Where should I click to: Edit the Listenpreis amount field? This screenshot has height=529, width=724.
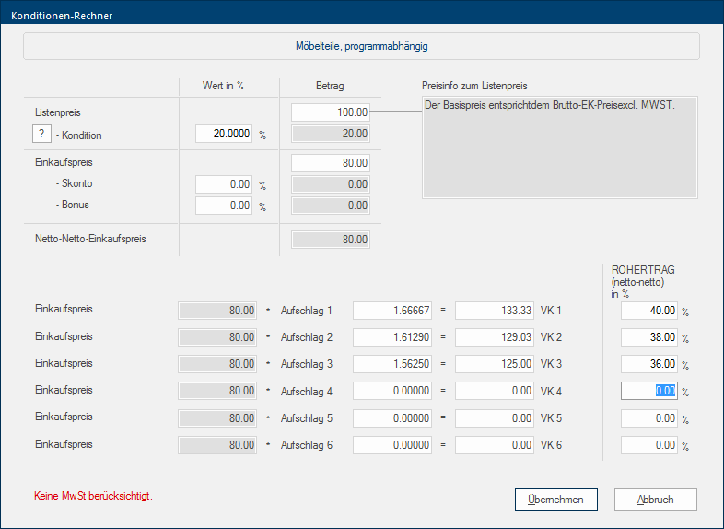click(x=331, y=112)
